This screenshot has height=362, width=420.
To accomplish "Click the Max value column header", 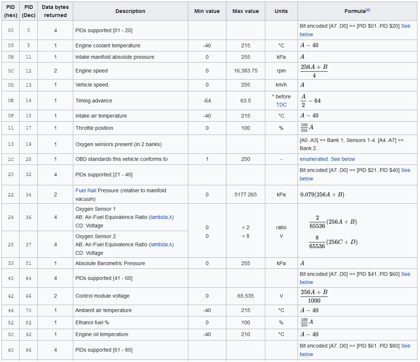I will pos(246,11).
